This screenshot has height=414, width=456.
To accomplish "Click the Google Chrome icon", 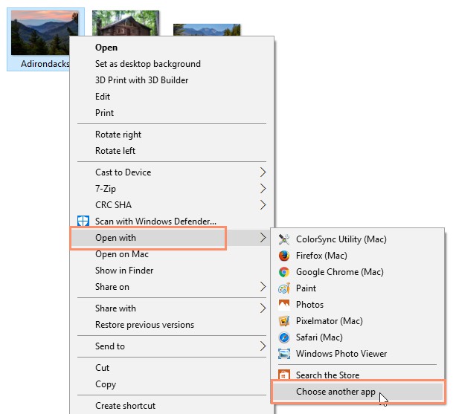I will click(283, 272).
